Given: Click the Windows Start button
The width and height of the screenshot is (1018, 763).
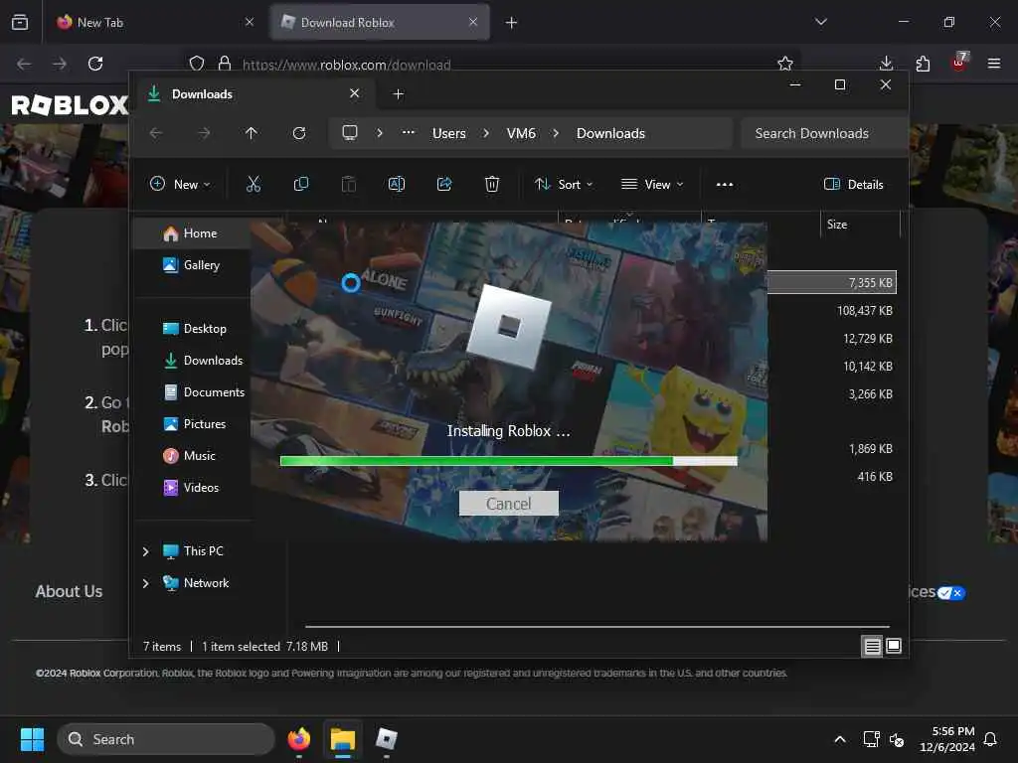Looking at the screenshot, I should coord(32,739).
